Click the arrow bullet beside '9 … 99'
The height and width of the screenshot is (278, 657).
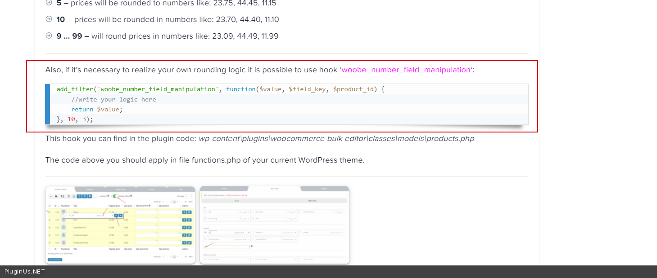(x=49, y=35)
